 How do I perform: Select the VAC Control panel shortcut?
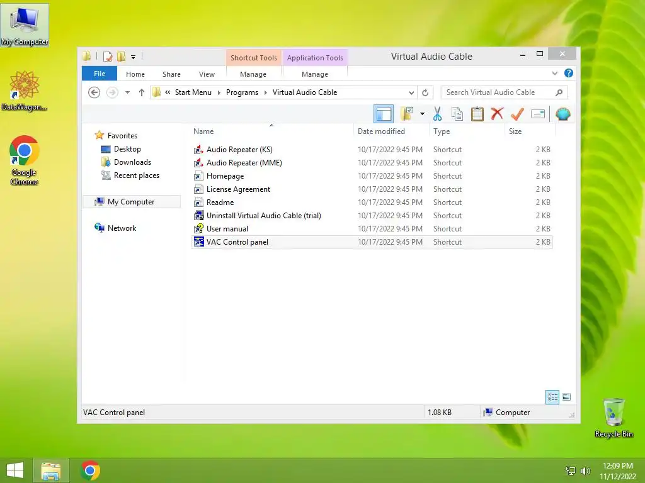(x=372, y=242)
